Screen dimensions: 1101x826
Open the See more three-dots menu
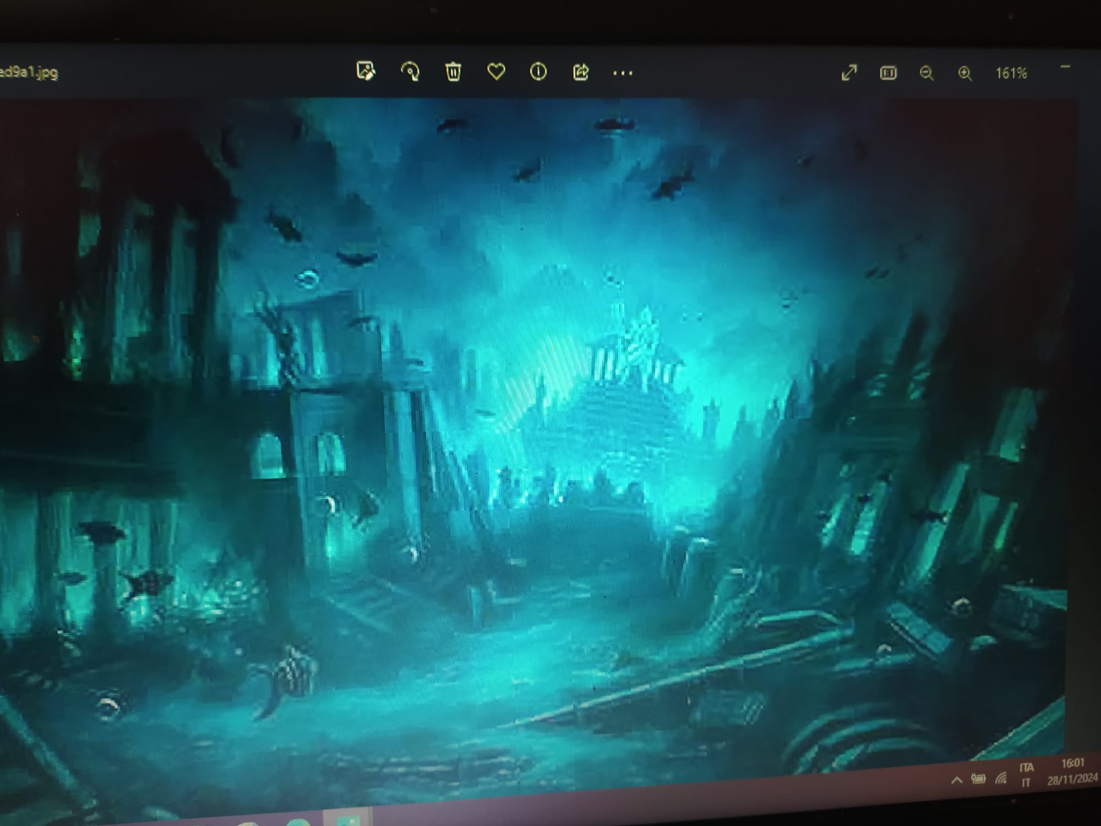click(x=623, y=73)
